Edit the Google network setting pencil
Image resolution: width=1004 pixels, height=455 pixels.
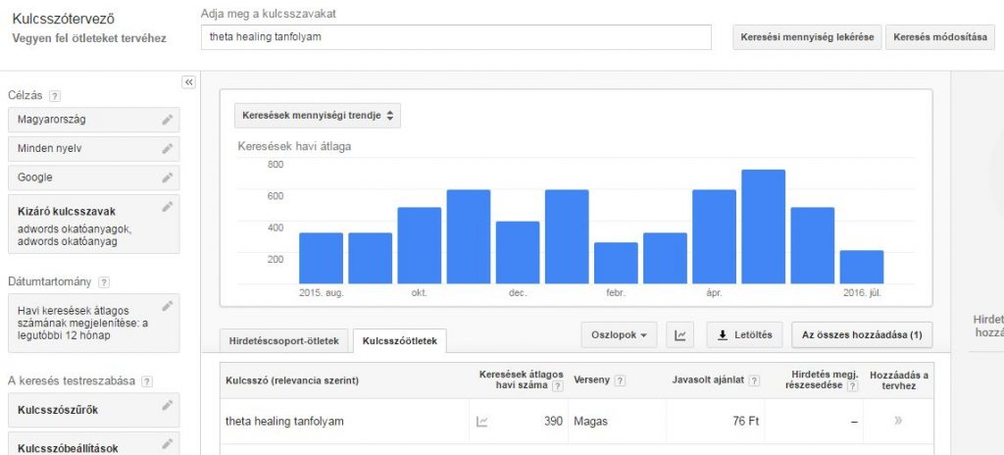167,177
